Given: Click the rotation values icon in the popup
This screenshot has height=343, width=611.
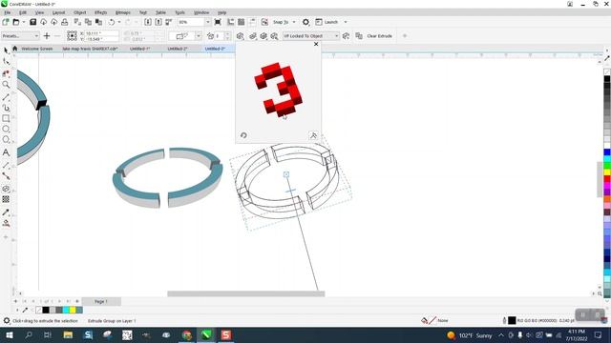Looking at the screenshot, I should 313,135.
